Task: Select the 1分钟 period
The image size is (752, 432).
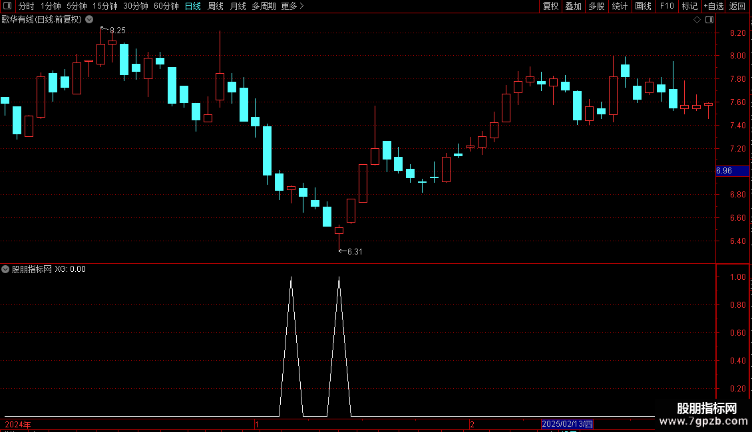Action: tap(51, 6)
